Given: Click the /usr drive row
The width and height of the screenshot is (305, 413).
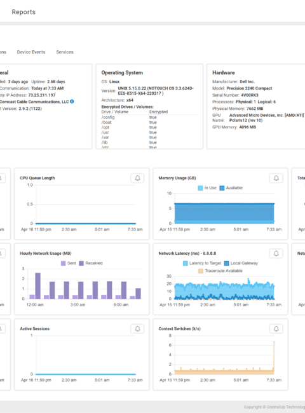Looking at the screenshot, I should (x=149, y=132).
